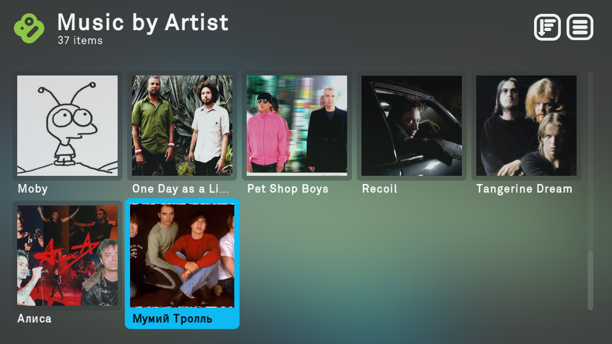Open the highlighted Мумий Тролль cover
Screen dimensions: 612x344
[182, 256]
